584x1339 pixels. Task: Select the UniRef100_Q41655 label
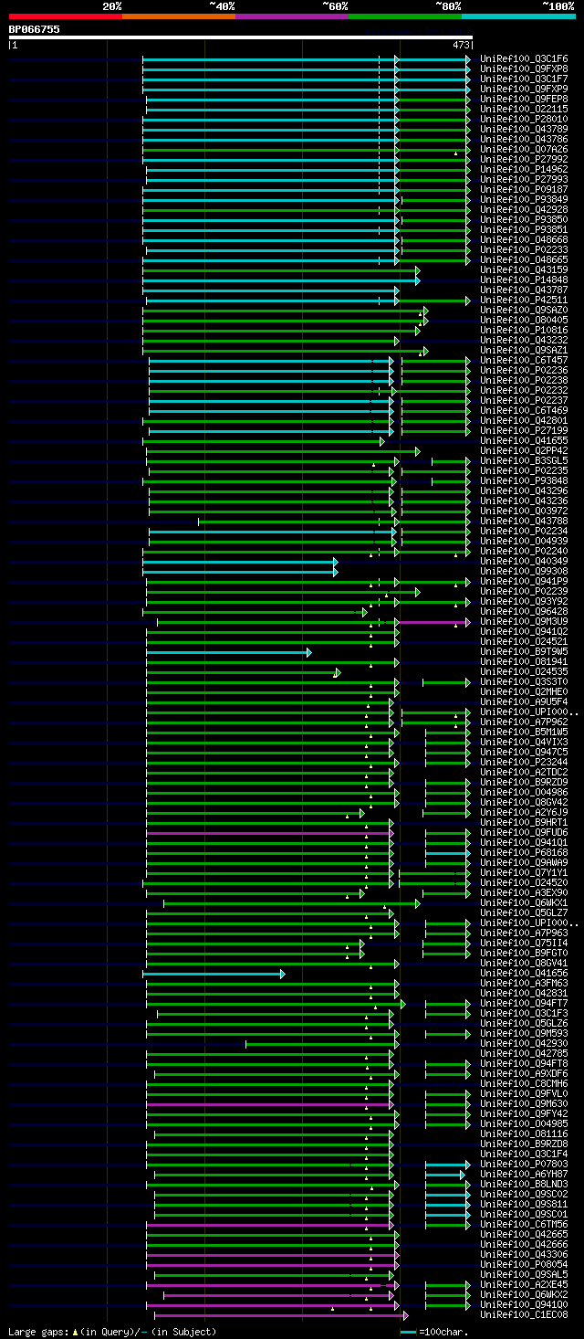click(x=524, y=440)
